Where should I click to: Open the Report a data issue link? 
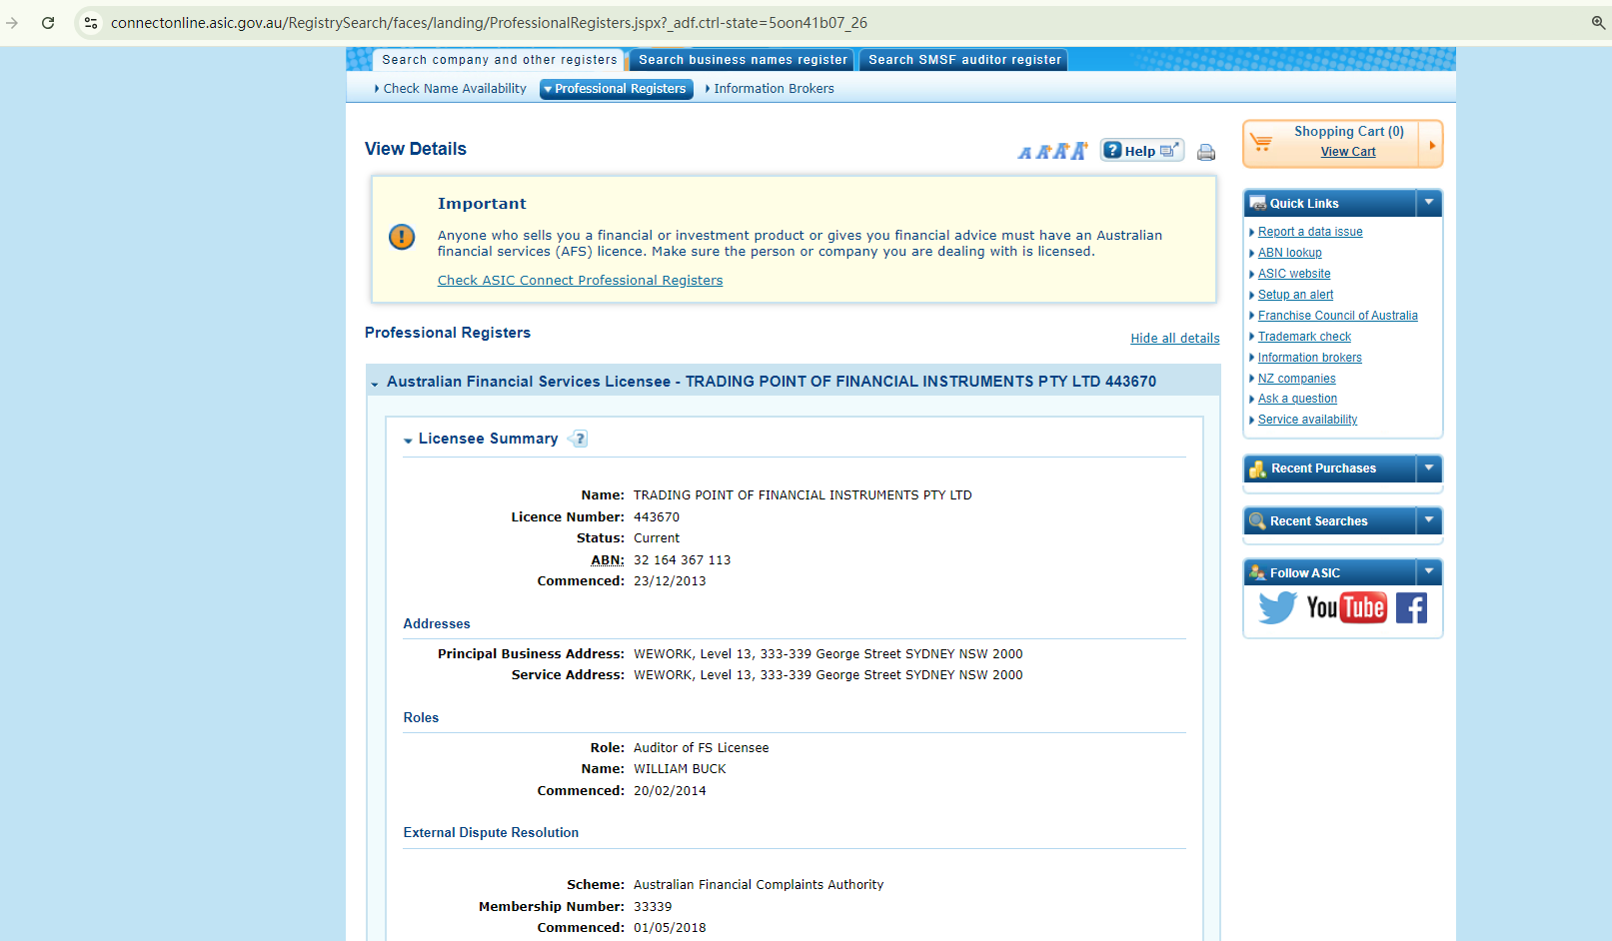point(1310,232)
